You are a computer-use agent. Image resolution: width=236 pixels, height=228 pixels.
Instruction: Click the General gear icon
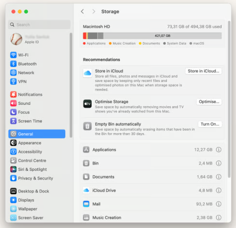(x=13, y=134)
